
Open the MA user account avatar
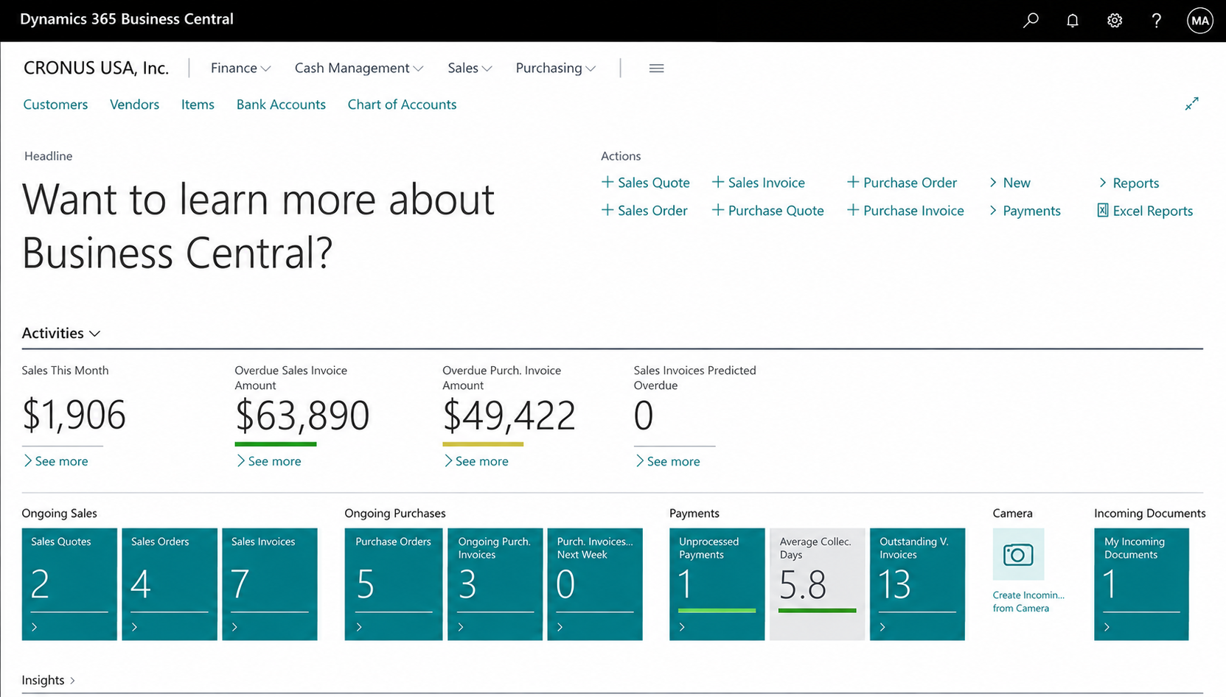(x=1199, y=21)
